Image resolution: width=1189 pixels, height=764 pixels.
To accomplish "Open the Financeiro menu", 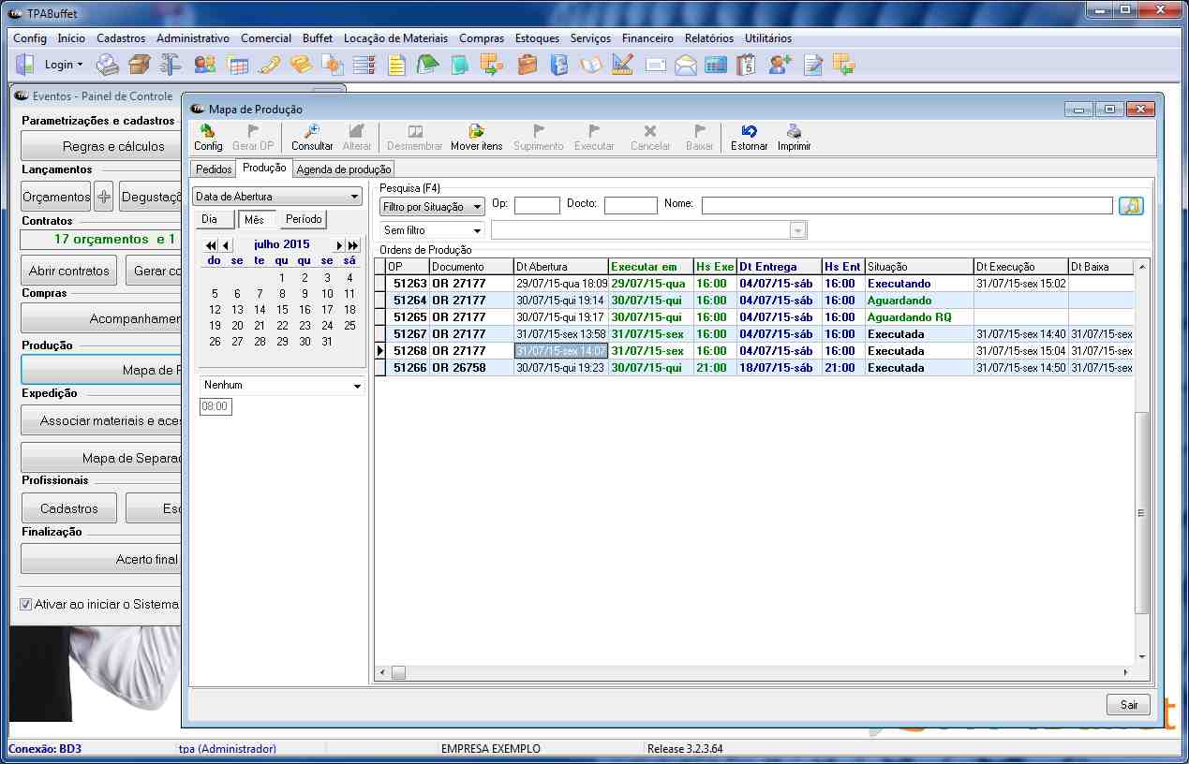I will pos(647,38).
